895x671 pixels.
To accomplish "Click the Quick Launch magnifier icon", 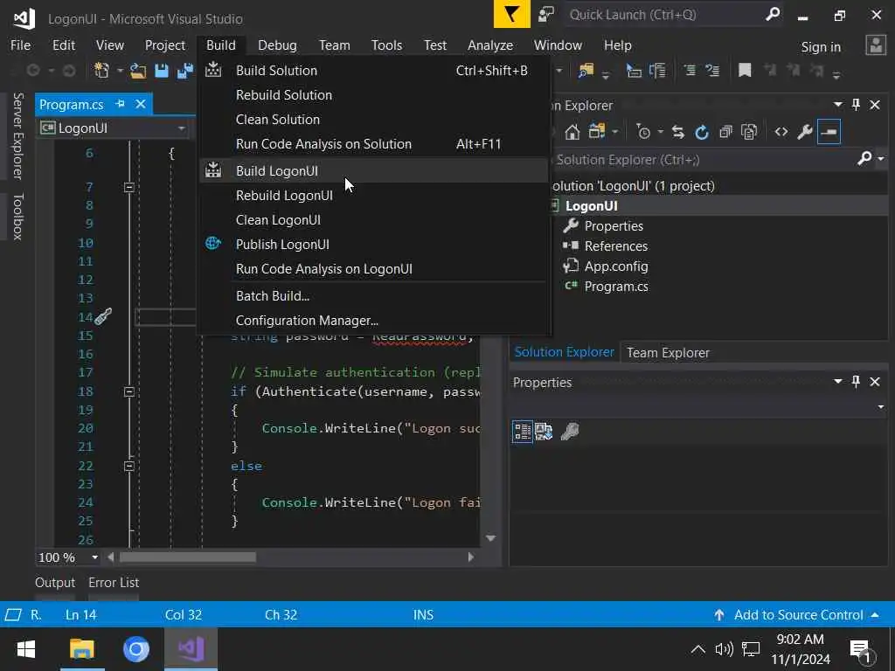I will pos(773,14).
